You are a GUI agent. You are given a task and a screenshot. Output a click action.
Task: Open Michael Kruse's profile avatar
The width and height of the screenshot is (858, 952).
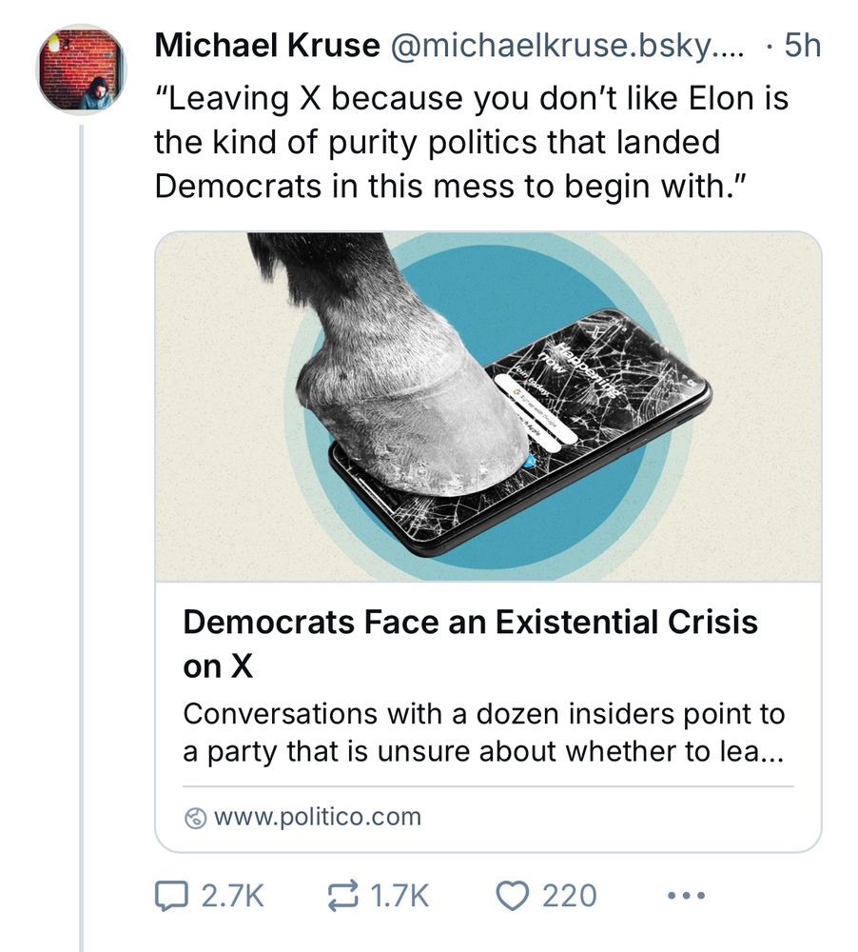click(x=80, y=69)
